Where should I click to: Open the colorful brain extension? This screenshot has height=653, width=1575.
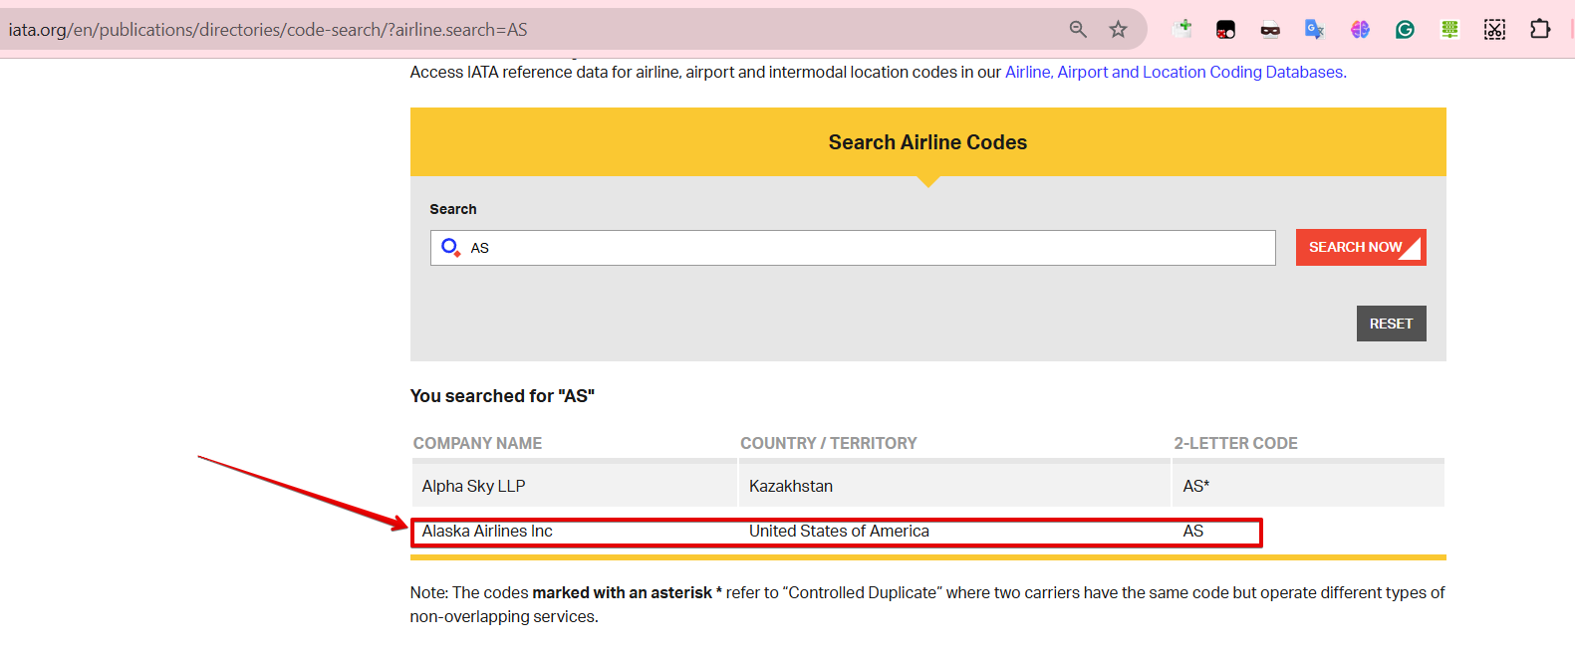tap(1360, 30)
